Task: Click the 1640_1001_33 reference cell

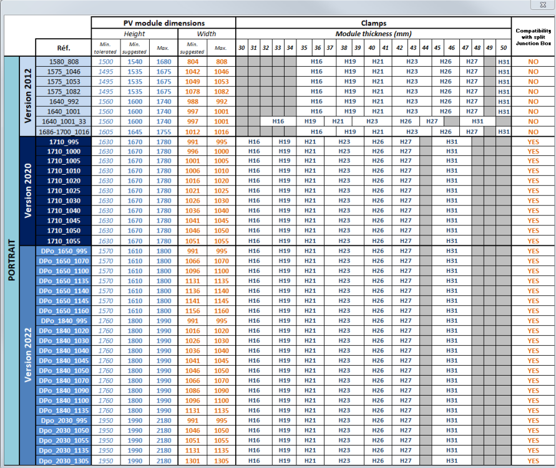Action: [x=64, y=122]
